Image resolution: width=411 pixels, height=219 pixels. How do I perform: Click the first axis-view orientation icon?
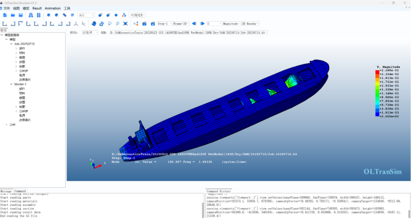pyautogui.click(x=5, y=24)
